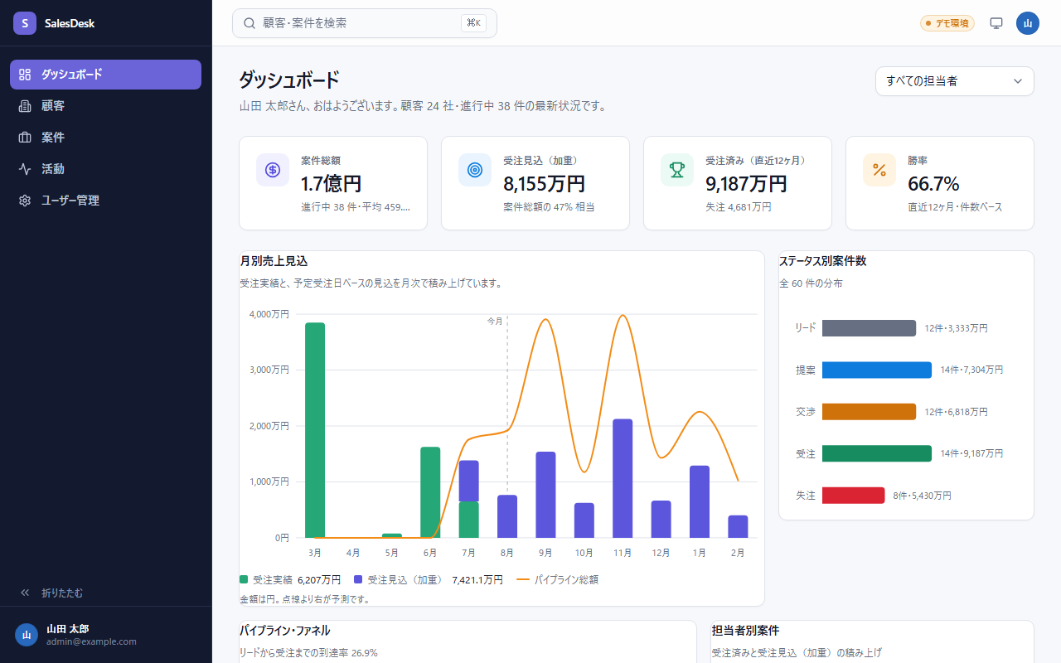Image resolution: width=1061 pixels, height=663 pixels.
Task: Click the dollar icon on 案件総額 card
Action: 273,170
